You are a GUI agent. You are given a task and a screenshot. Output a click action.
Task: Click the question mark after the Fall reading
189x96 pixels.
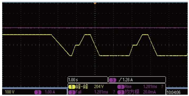pos(114,92)
